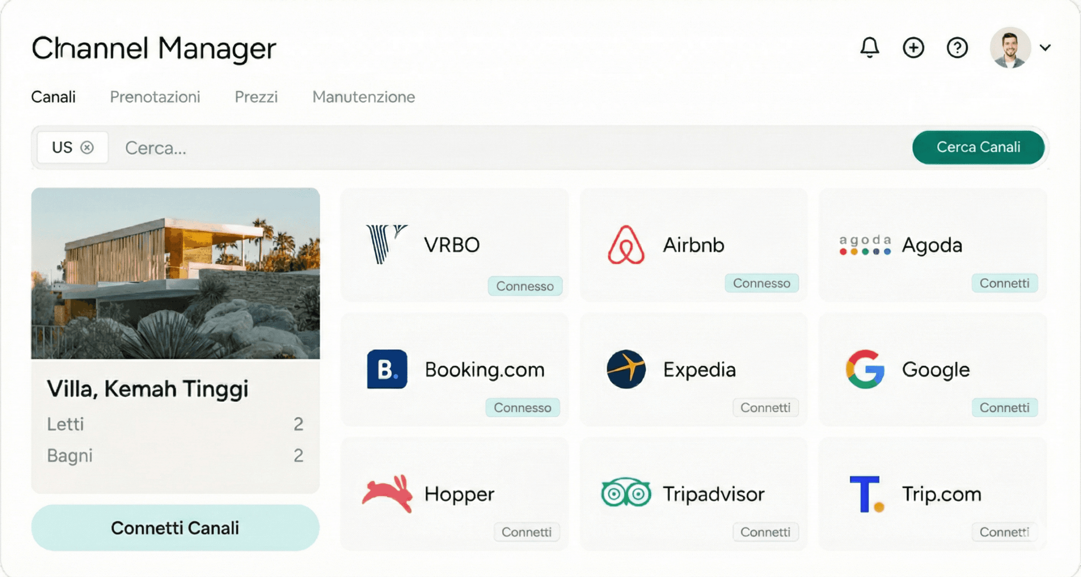Select the Booking.com icon
1081x577 pixels.
387,368
